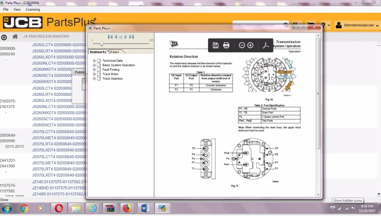Open Microsoft Word from the taskbar

(145, 208)
